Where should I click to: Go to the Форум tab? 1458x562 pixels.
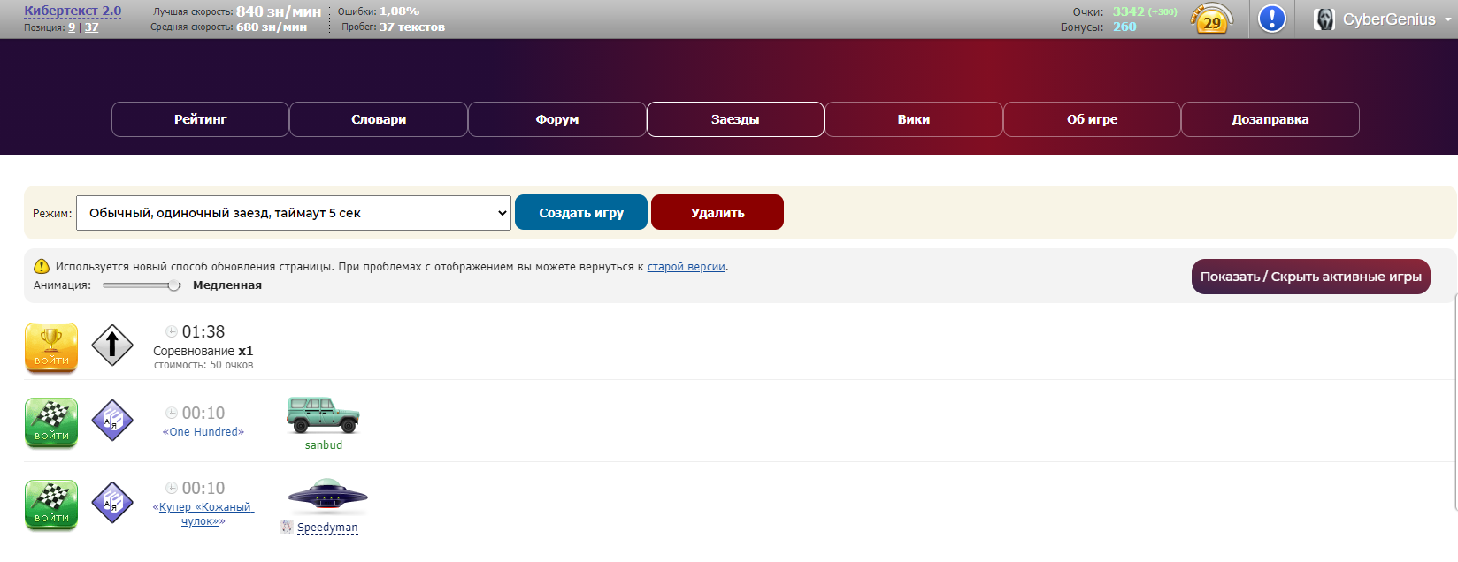pos(557,119)
